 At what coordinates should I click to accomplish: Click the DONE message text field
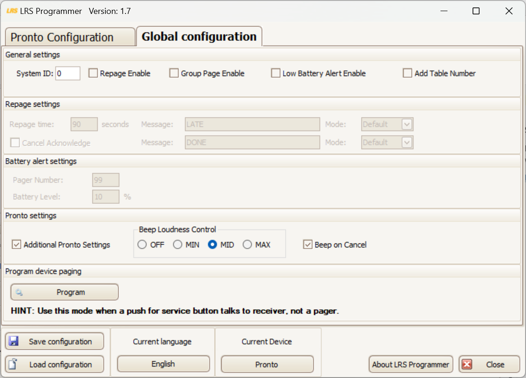pos(252,143)
